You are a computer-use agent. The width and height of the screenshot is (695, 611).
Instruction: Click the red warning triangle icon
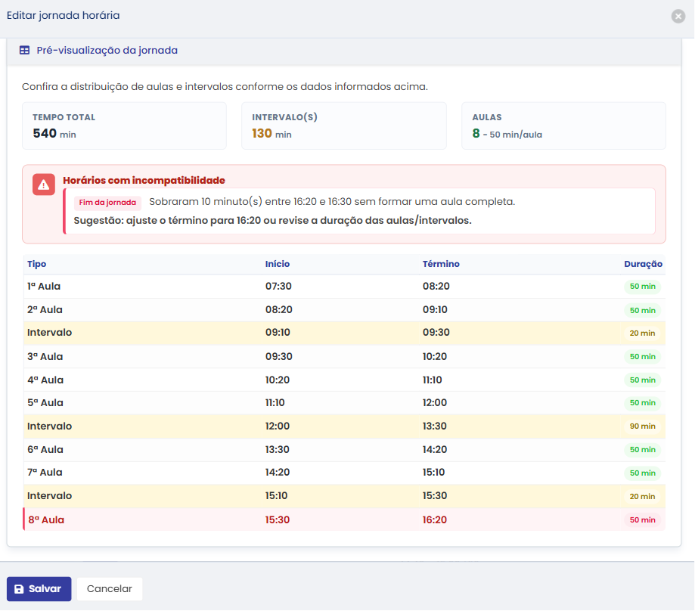[43, 185]
